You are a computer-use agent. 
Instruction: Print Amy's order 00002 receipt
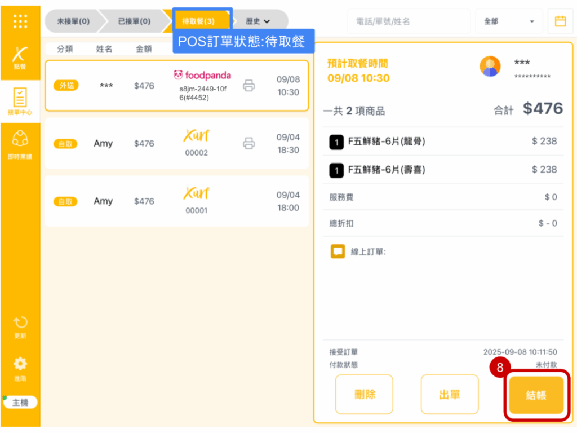pos(248,143)
